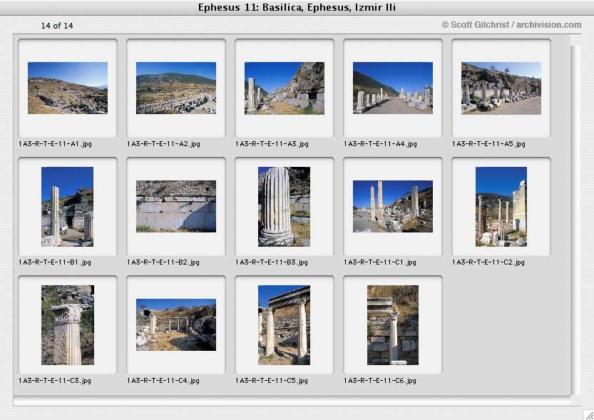Click filename label 1A3-R-T-E-11-C5.jpg
594x420 pixels.
pyautogui.click(x=271, y=381)
